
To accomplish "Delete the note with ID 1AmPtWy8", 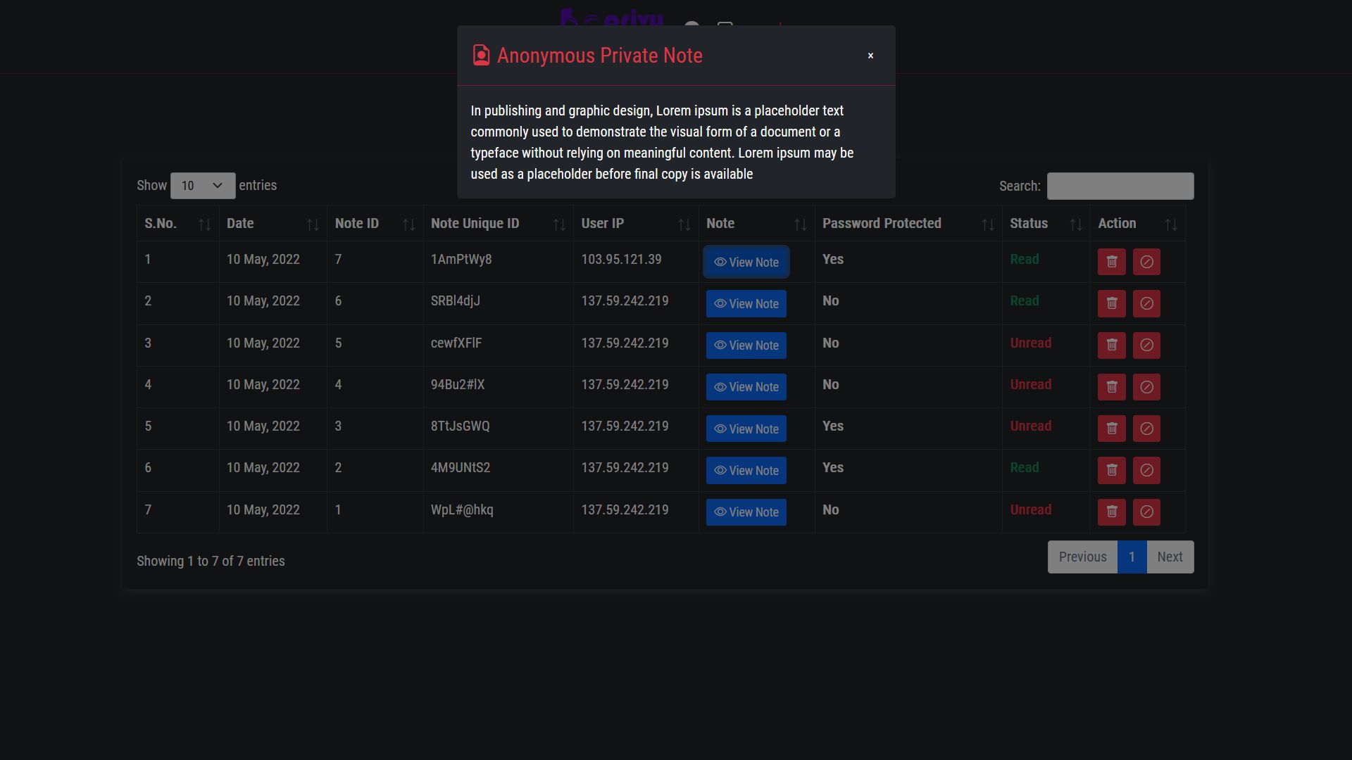I will pyautogui.click(x=1111, y=262).
